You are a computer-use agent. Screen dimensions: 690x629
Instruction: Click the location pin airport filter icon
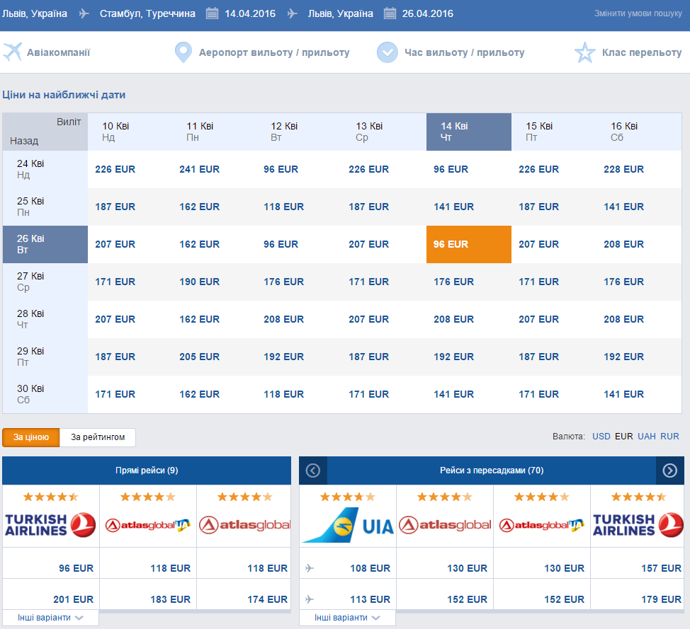coord(183,52)
